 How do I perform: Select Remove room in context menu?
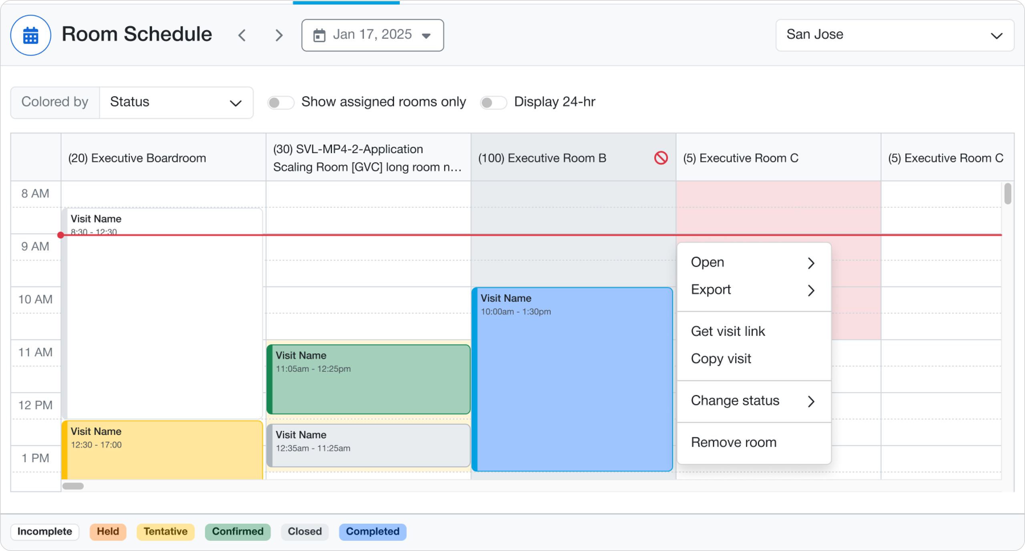point(734,442)
